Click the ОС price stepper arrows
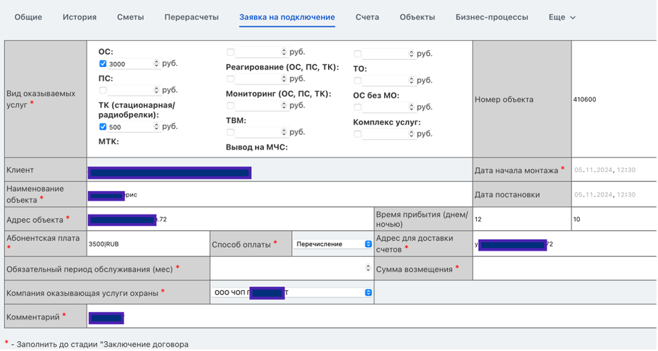Screen dimensions: 658x351 [156, 64]
